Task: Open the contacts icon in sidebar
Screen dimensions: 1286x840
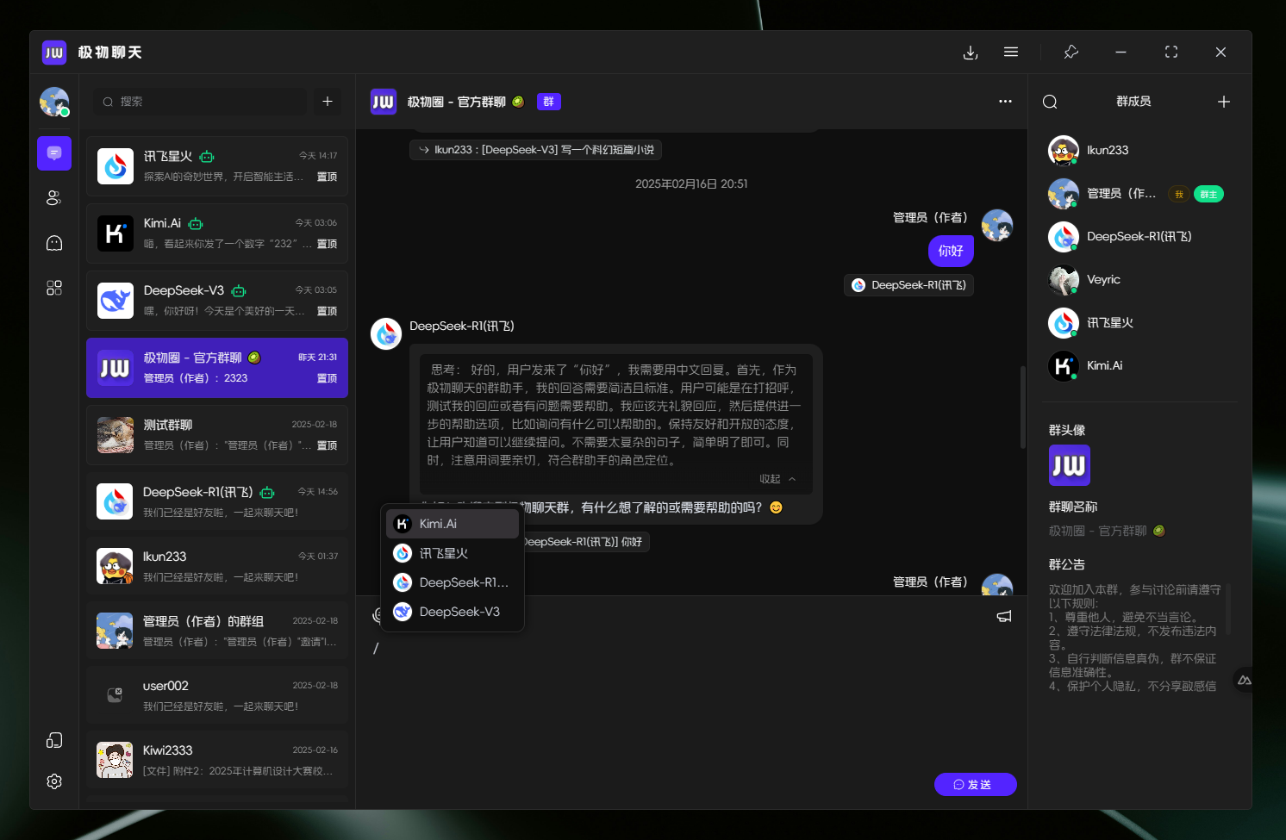Action: (54, 198)
